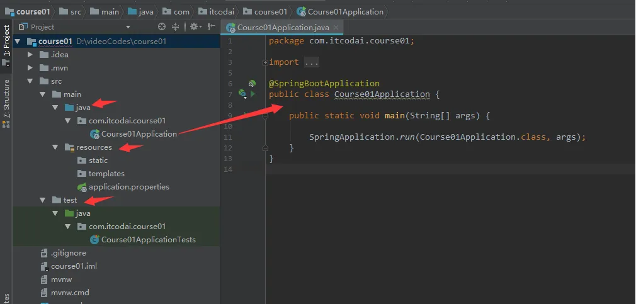636x304 pixels.
Task: Expand the folded import block on line 3
Action: (265, 62)
